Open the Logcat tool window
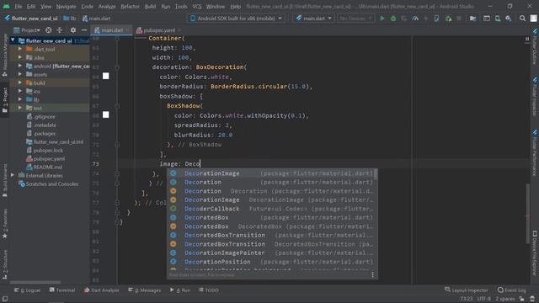This screenshot has width=539, height=303. click(27, 290)
